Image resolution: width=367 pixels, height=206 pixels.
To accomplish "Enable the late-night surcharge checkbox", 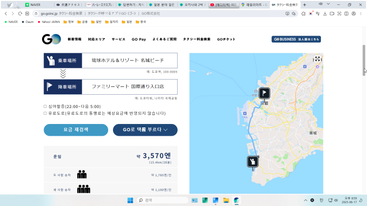I will click(45, 106).
